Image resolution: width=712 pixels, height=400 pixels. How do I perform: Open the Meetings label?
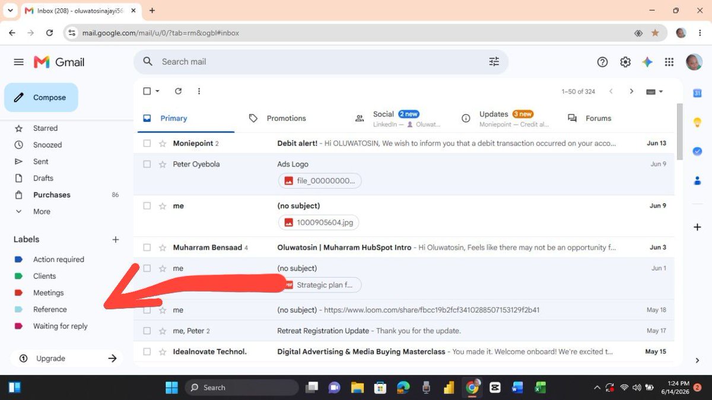point(48,293)
